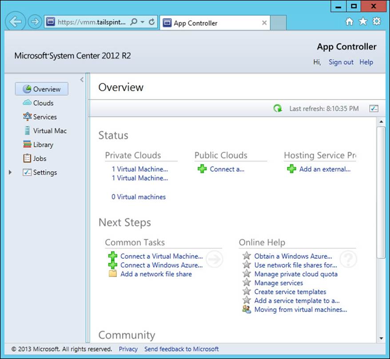Viewport: 390px width, 359px height.
Task: Click Add a network file share link
Action: [156, 274]
